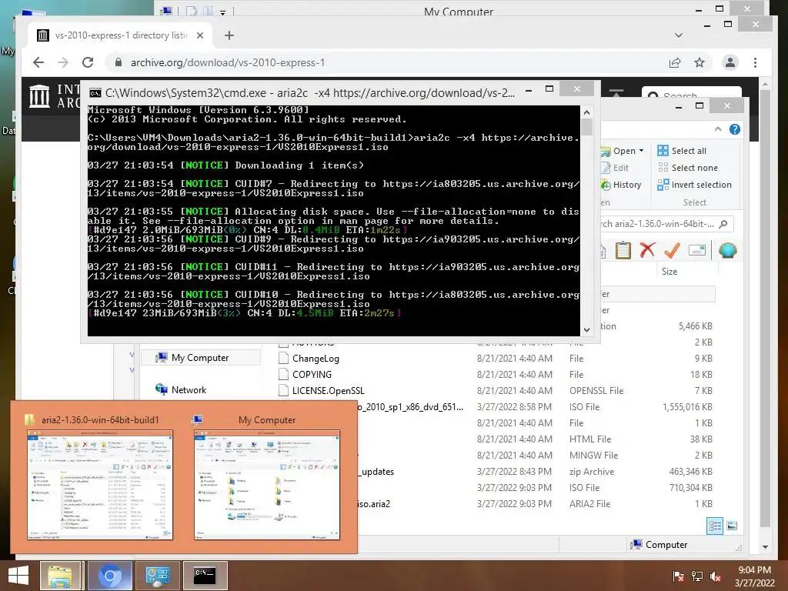Click the Action Center flag tray icon
The image size is (788, 591).
point(678,576)
